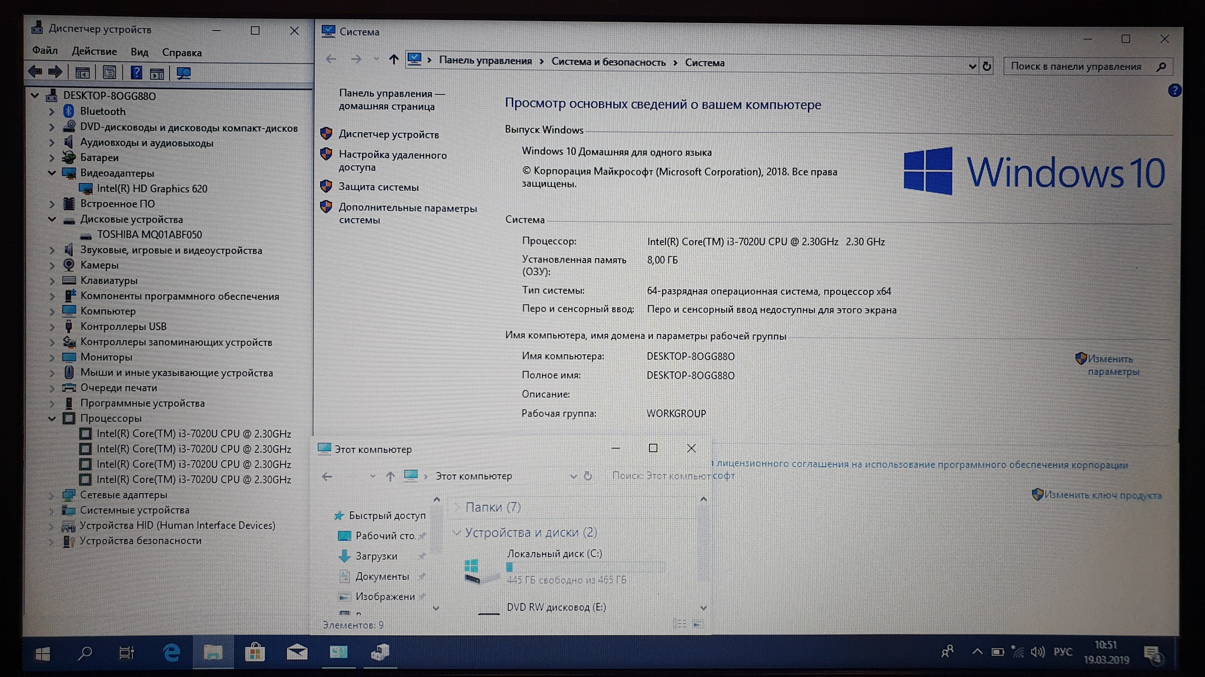Screen dimensions: 1205x677
Task: Collapse the Процессоры tree node
Action: tap(52, 418)
